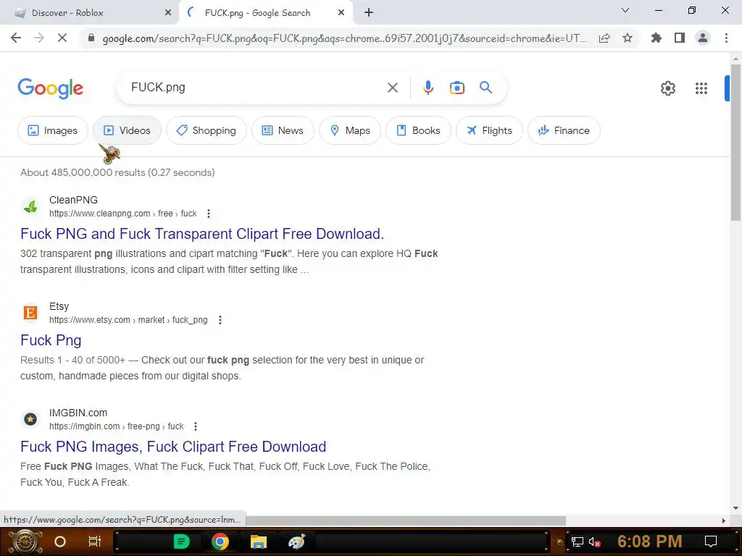Filter results by Images

[x=53, y=130]
